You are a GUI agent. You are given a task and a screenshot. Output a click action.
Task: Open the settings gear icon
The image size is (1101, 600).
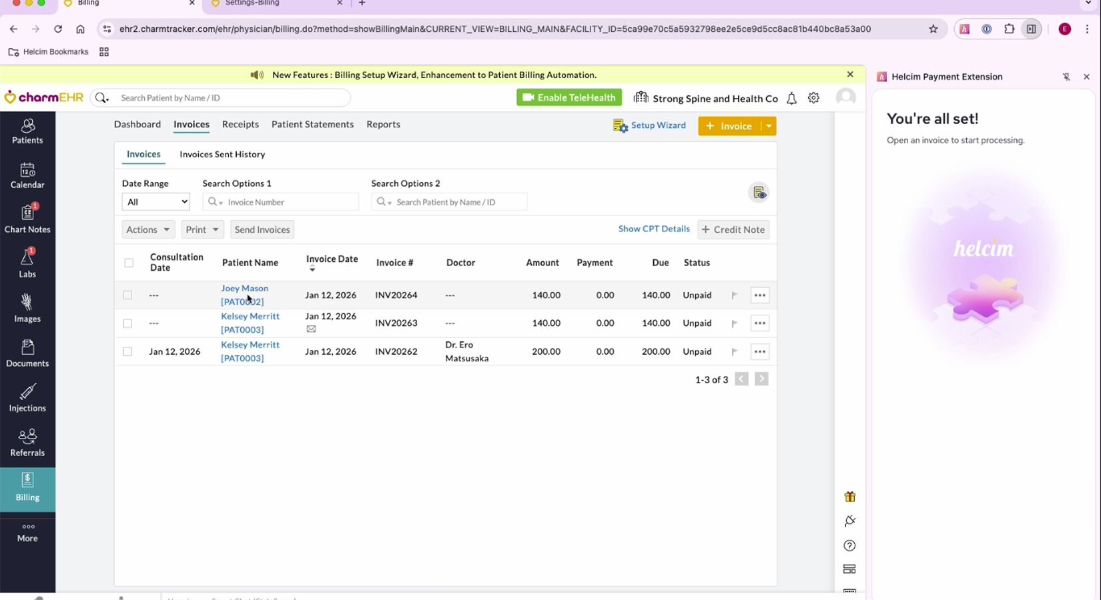(813, 98)
